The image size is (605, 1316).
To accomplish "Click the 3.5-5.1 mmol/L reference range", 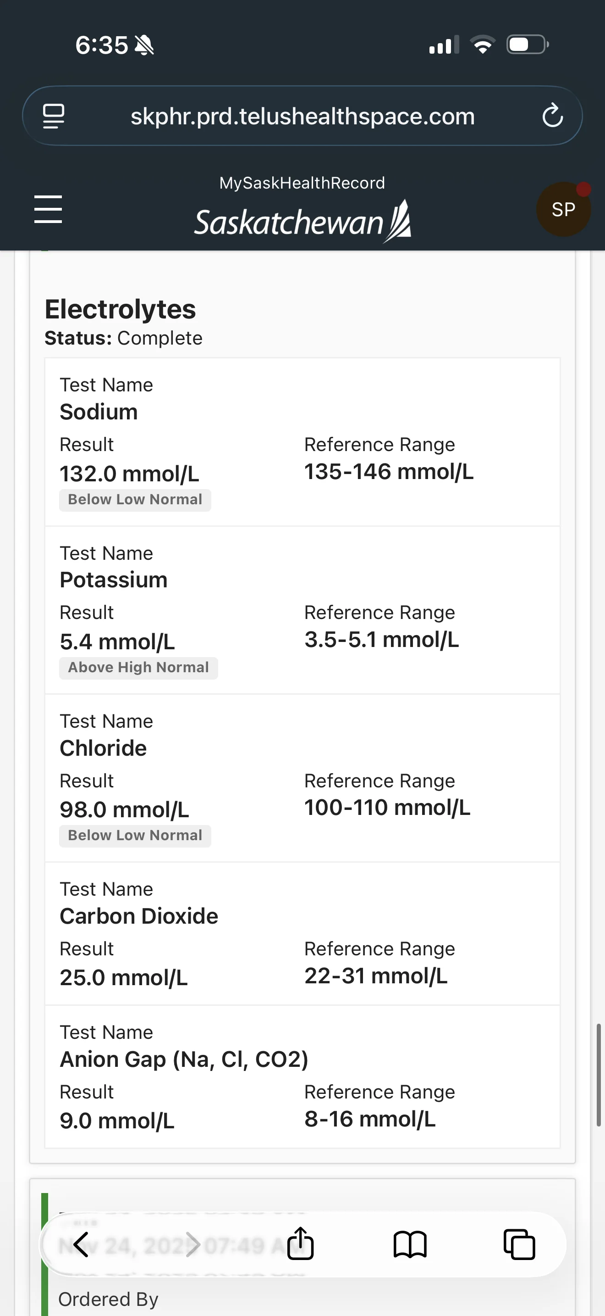I will (382, 640).
